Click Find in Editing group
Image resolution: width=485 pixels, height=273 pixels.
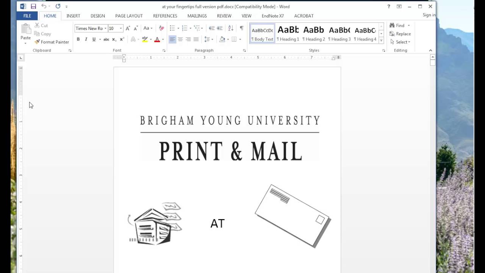pos(397,25)
